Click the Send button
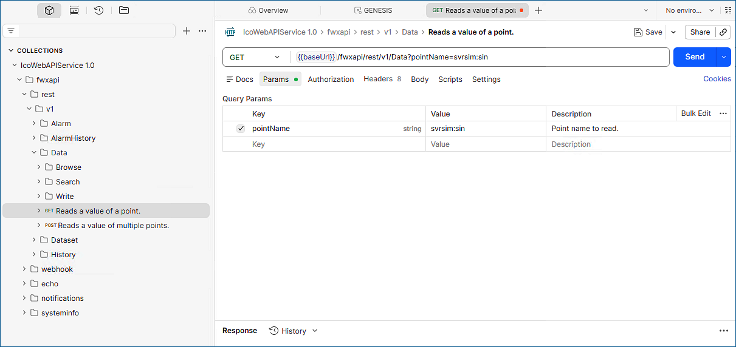The width and height of the screenshot is (736, 347). [695, 57]
